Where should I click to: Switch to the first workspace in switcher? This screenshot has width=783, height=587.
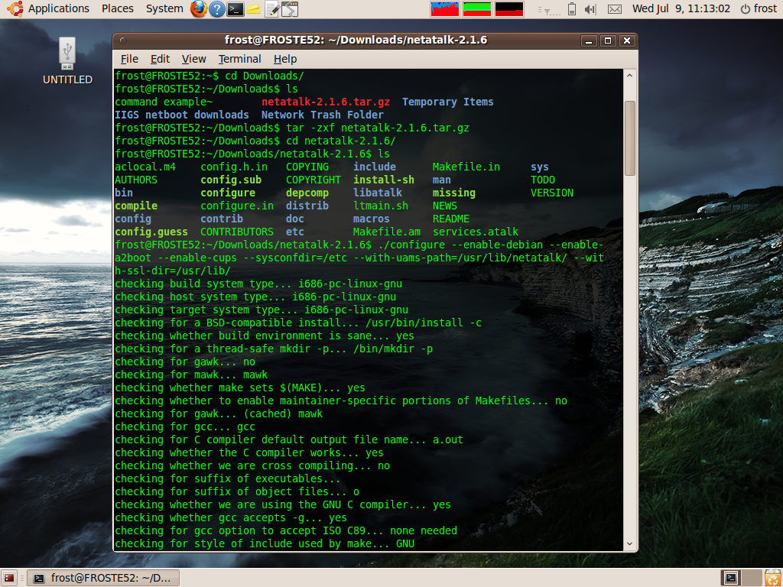731,578
